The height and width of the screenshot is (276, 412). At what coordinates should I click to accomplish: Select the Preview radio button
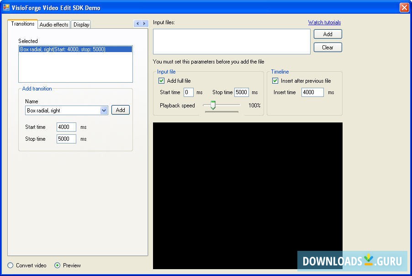click(57, 265)
